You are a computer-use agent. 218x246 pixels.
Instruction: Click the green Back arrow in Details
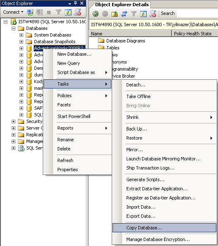point(96,14)
